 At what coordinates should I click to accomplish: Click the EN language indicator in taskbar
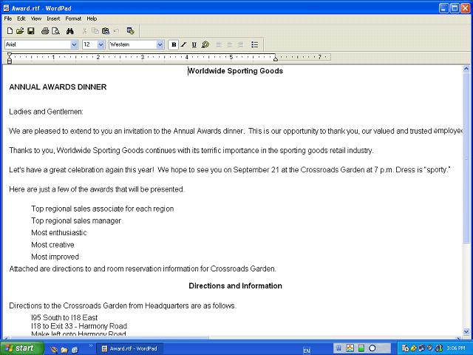coord(307,351)
